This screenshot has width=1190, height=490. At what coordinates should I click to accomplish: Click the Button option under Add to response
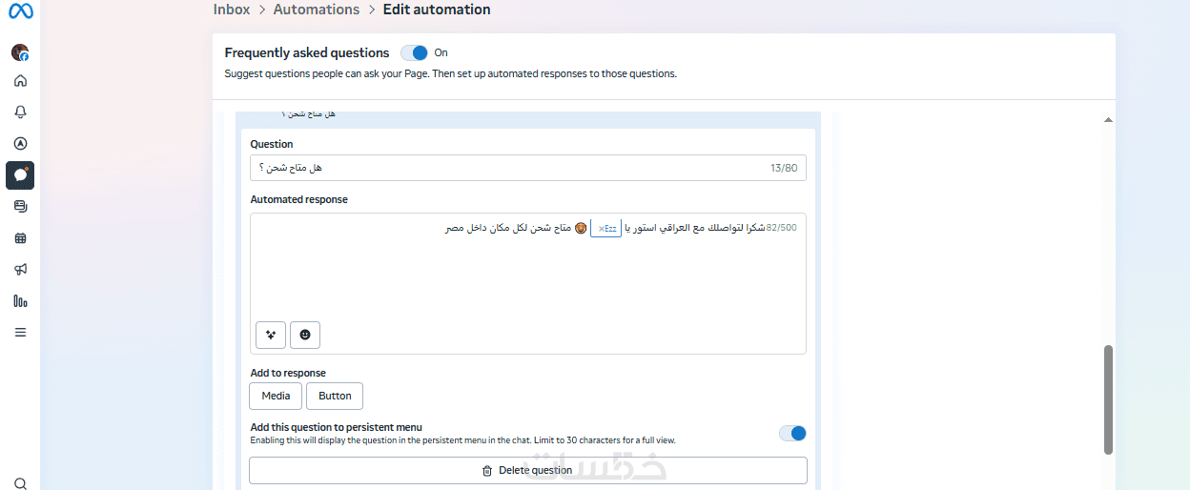pos(335,396)
